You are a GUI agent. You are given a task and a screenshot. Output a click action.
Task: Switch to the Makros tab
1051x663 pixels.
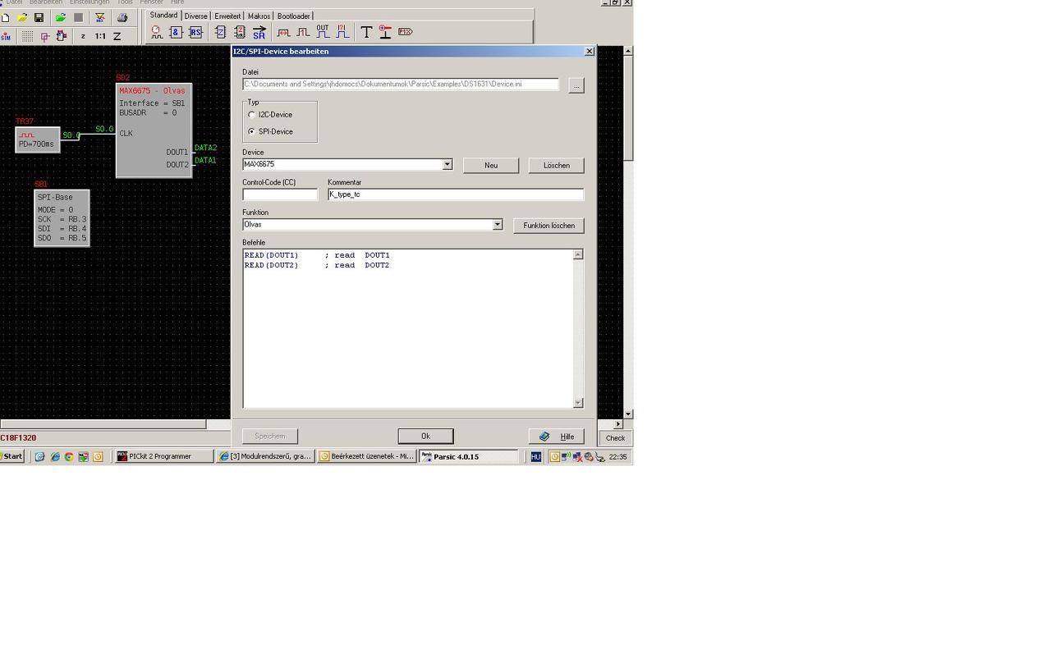(x=259, y=16)
